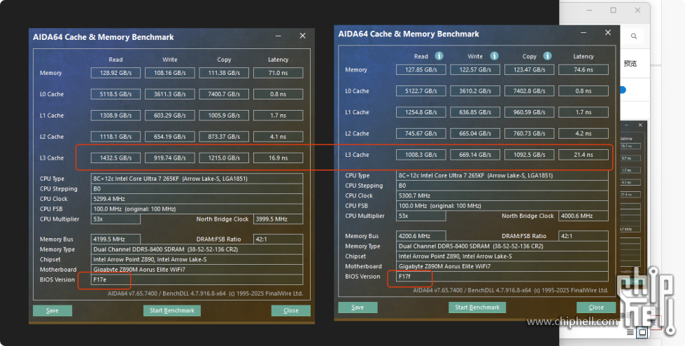Click Close button in right benchmark window
Viewport: 685px width, 346px height.
[596, 307]
